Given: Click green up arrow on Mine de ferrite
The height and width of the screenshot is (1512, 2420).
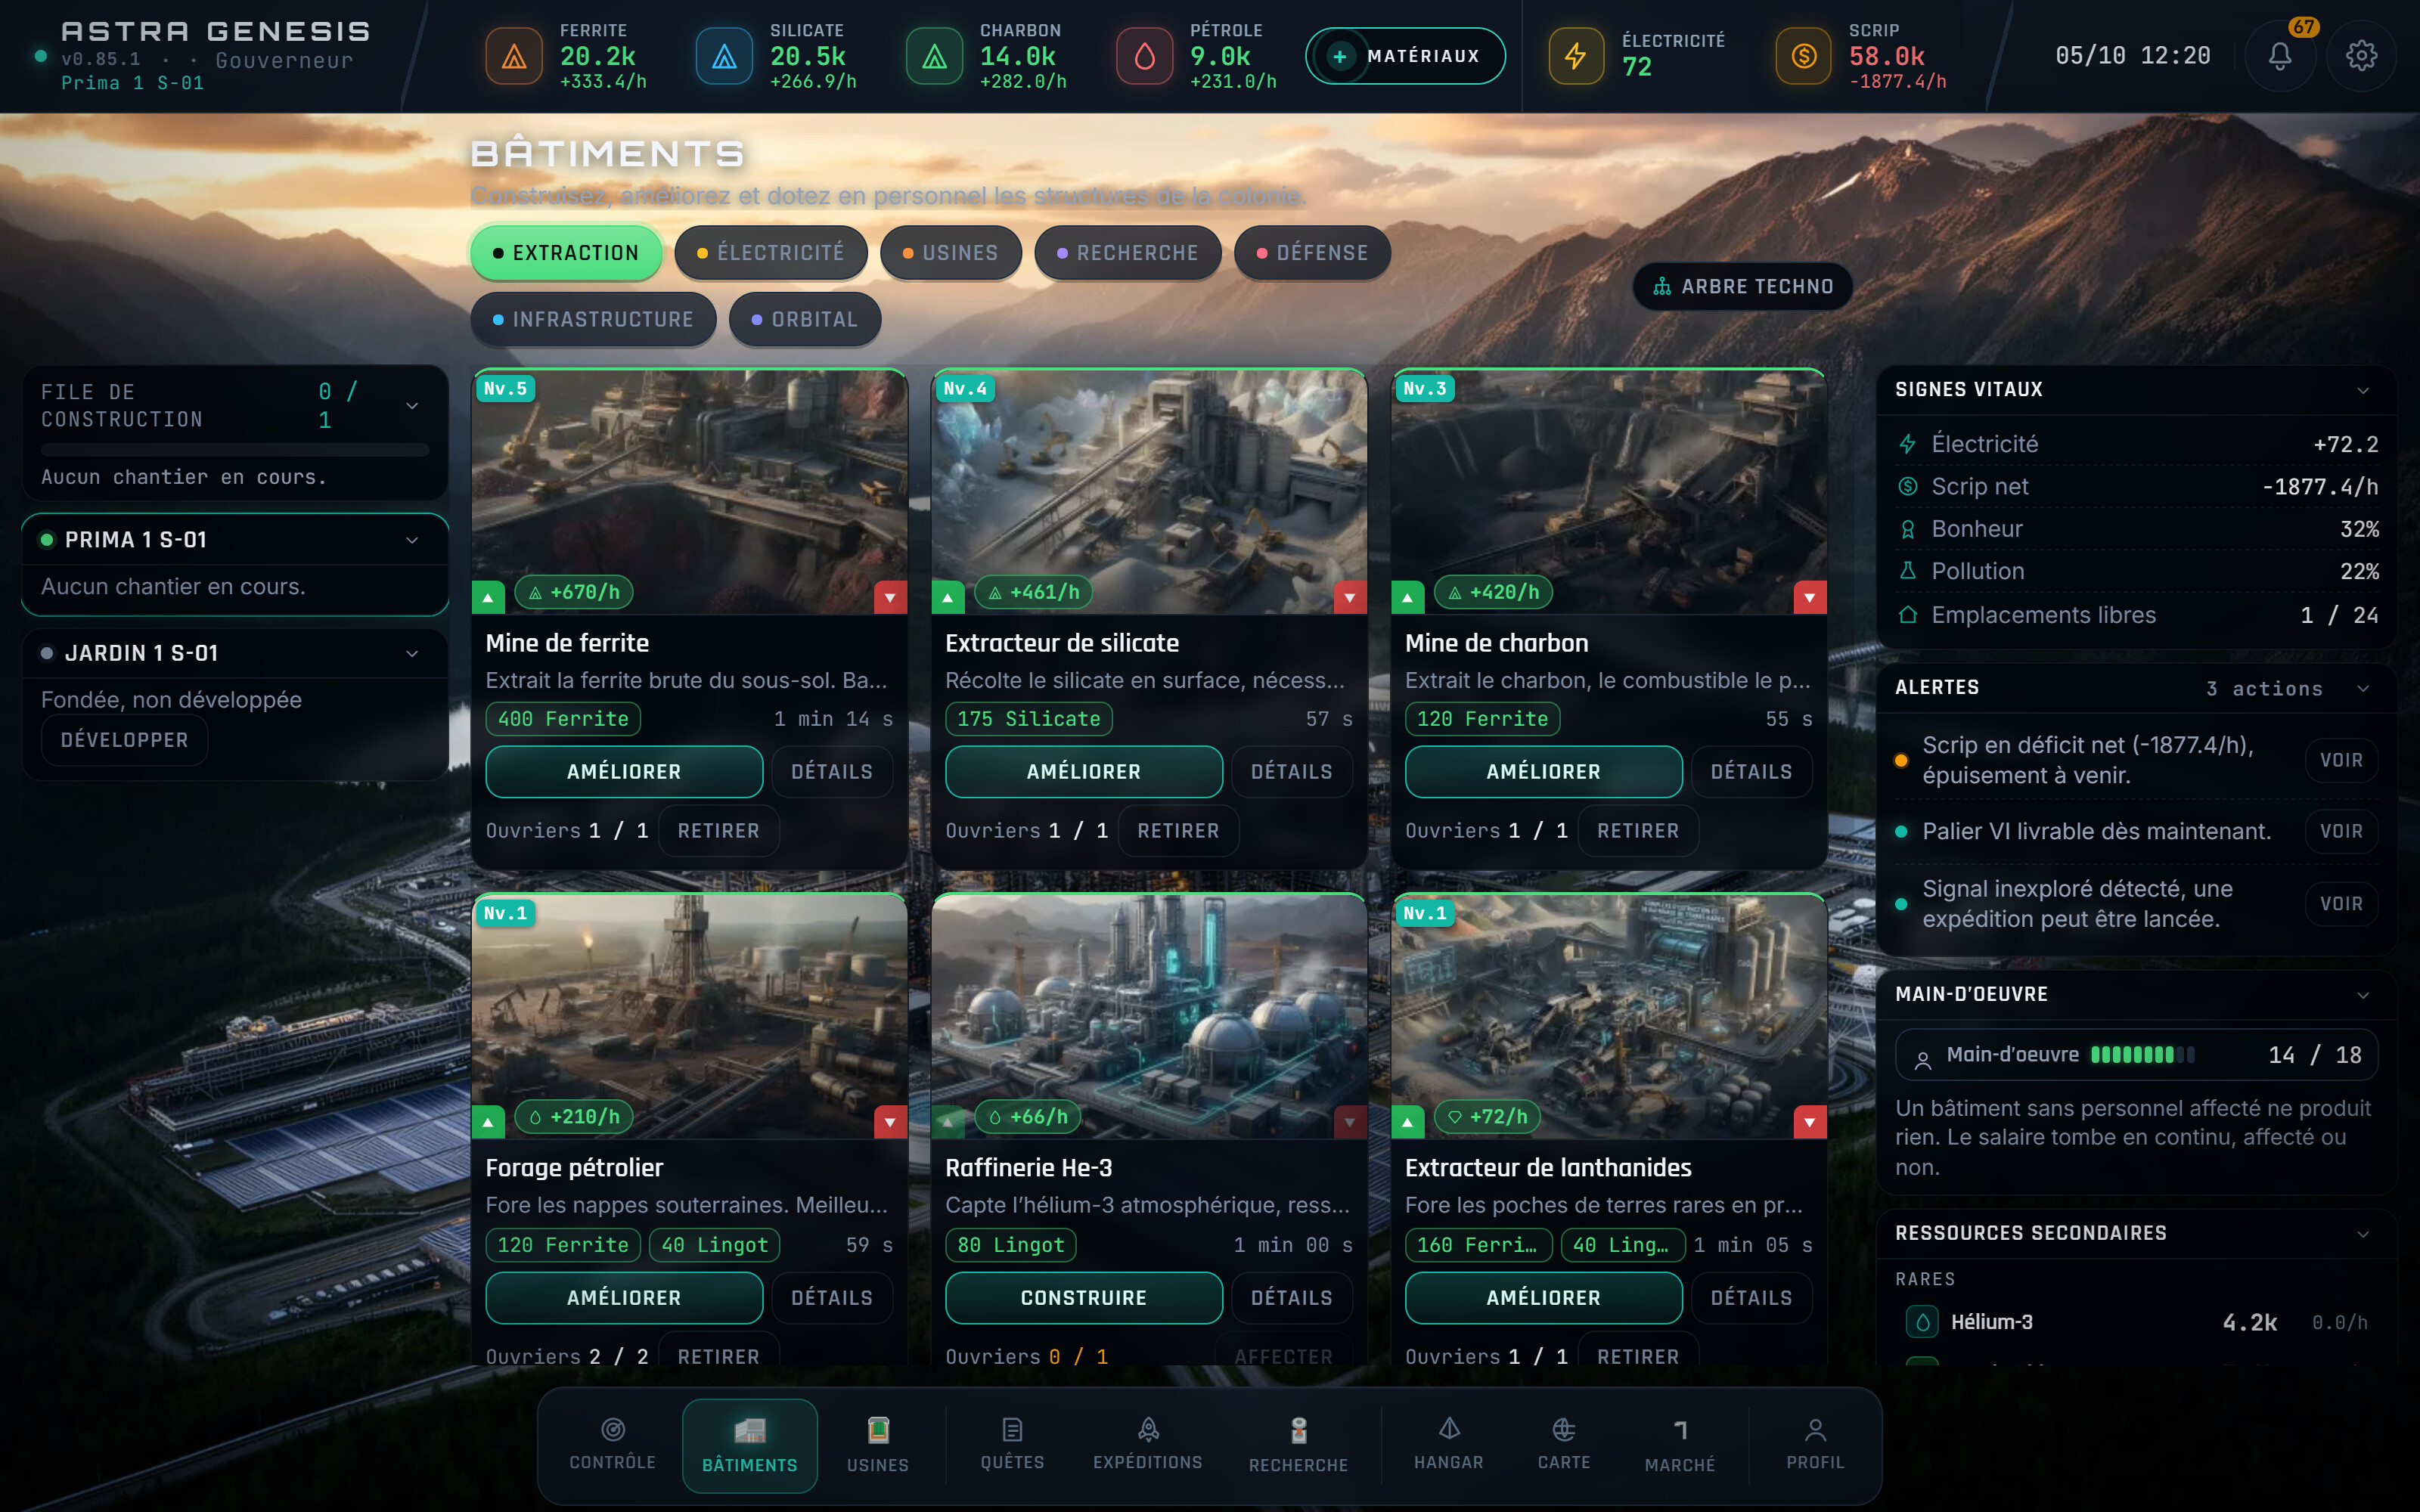Looking at the screenshot, I should tap(488, 598).
